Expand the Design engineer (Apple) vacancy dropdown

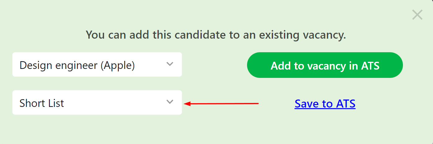coord(97,65)
